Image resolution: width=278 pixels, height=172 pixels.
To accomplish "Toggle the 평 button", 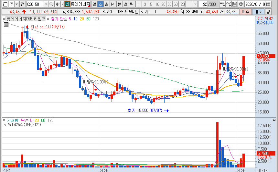I will (x=268, y=12).
